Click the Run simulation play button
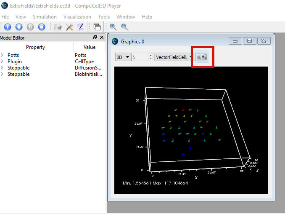This screenshot has height=214, width=285. tap(8, 27)
